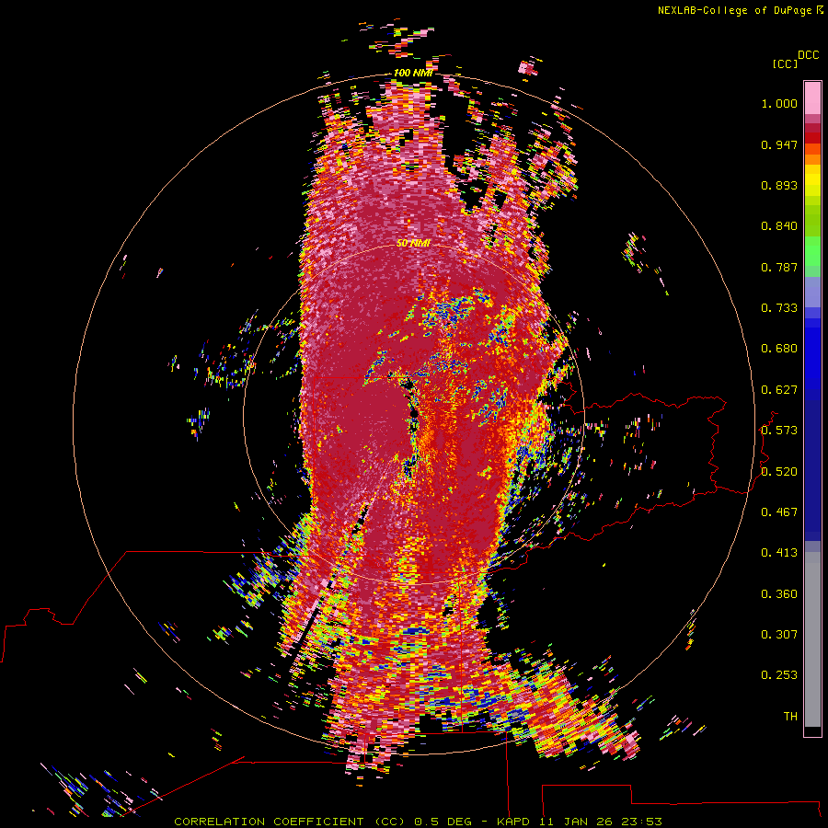Click the 0.840 legend value
828x828 pixels.
pyautogui.click(x=779, y=226)
